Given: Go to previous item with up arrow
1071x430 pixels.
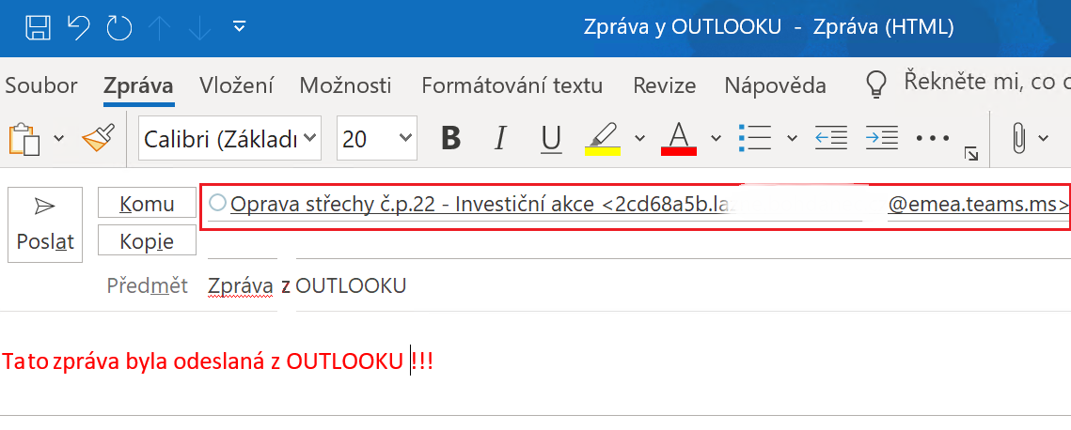Looking at the screenshot, I should (x=161, y=28).
